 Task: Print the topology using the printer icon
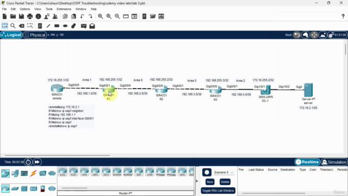30,16
